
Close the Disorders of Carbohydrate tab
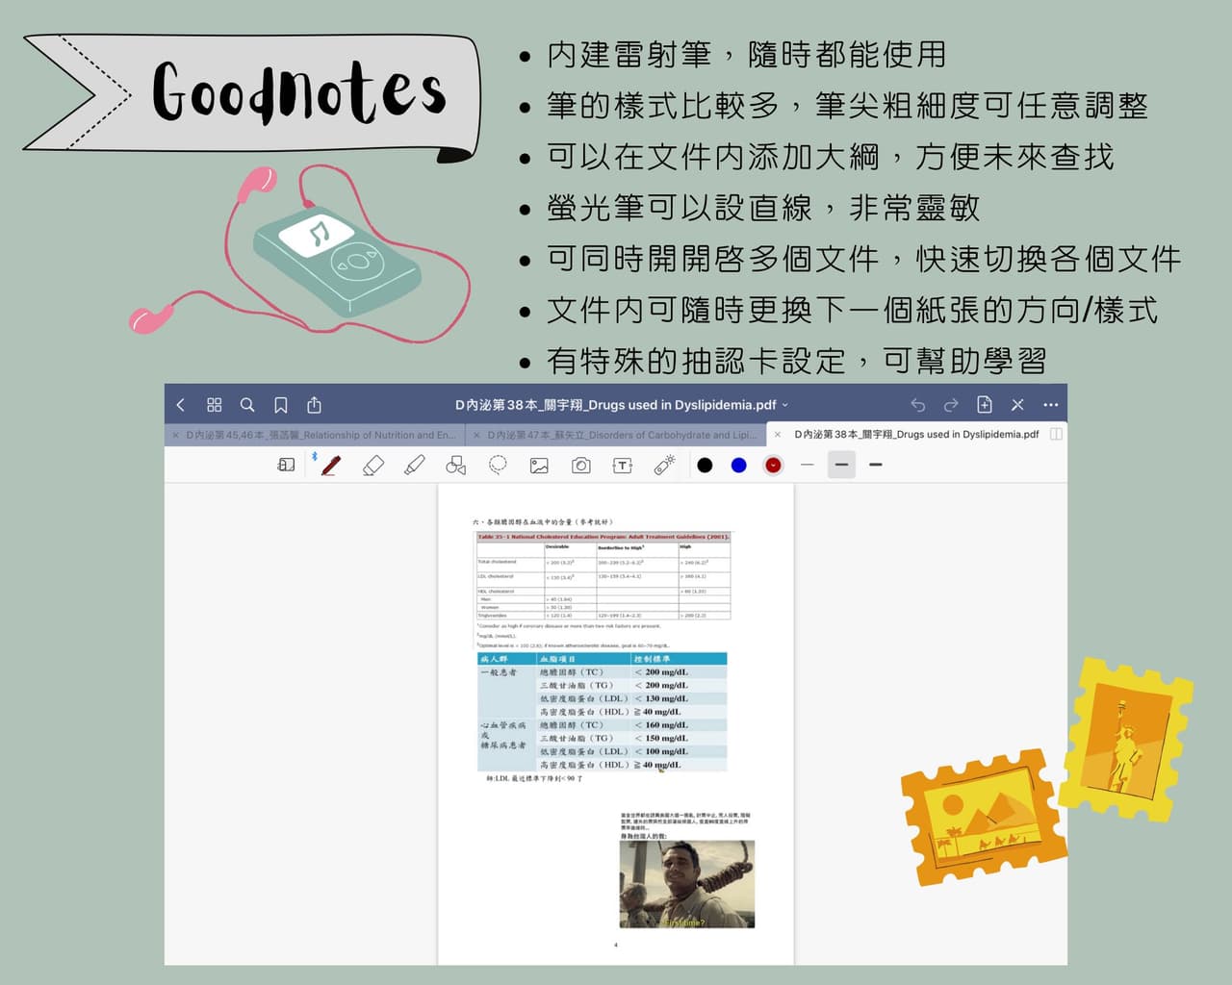coord(476,435)
